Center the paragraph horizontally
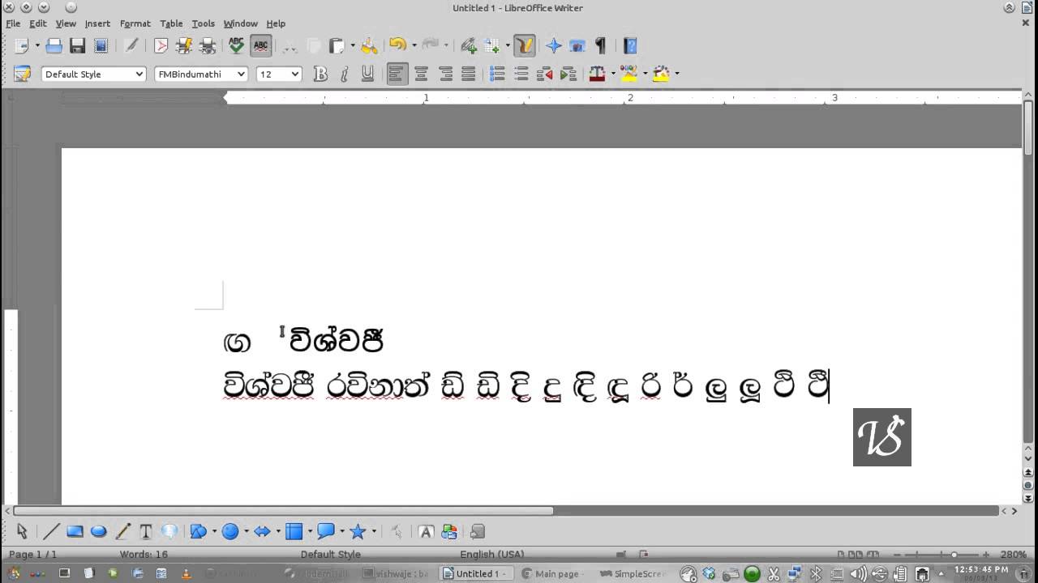This screenshot has width=1038, height=583. pos(421,74)
